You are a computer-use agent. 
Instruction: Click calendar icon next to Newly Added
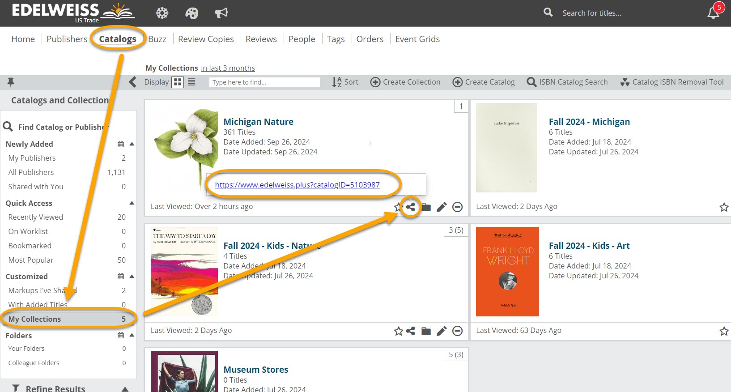120,144
